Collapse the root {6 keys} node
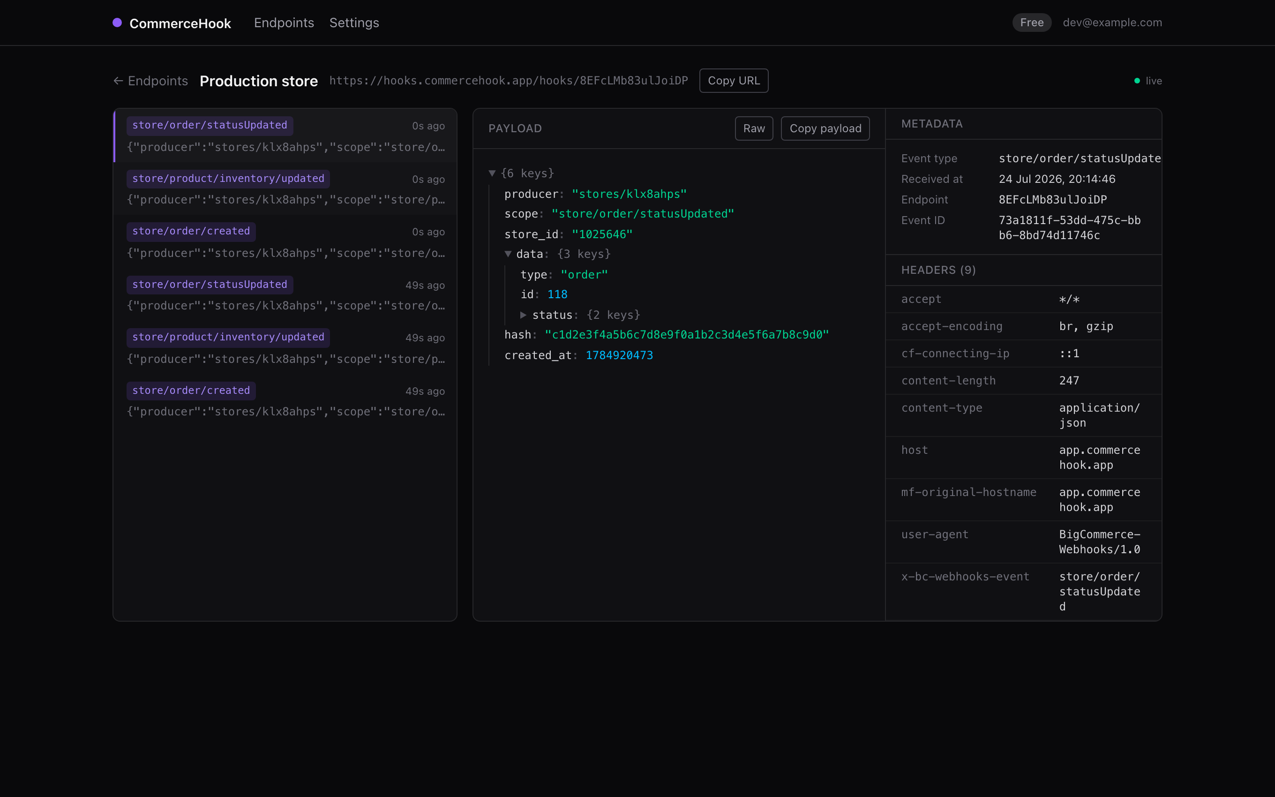 click(x=492, y=173)
